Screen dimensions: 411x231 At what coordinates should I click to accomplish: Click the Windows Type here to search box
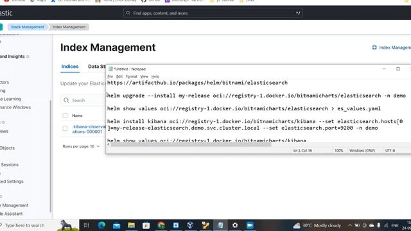tap(28, 225)
